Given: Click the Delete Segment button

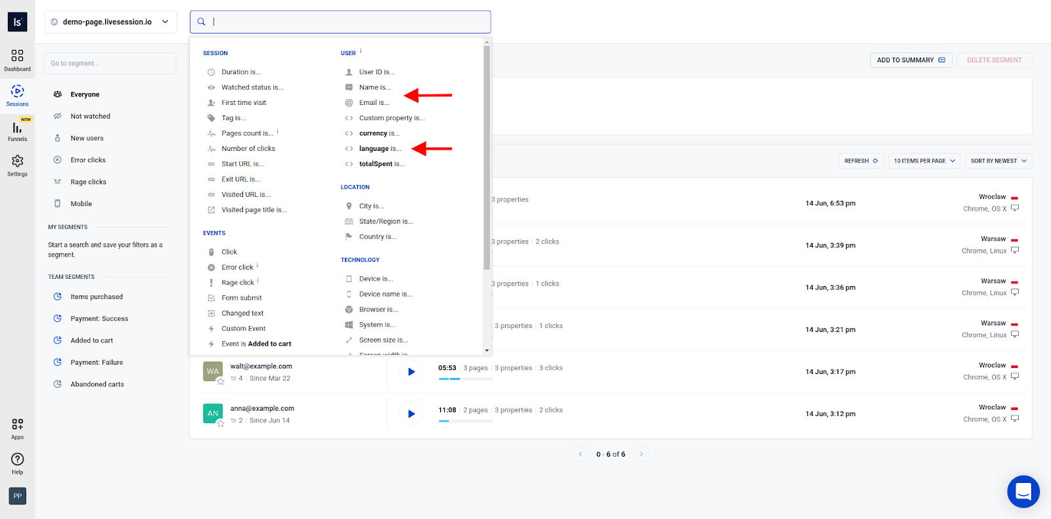Looking at the screenshot, I should 995,60.
